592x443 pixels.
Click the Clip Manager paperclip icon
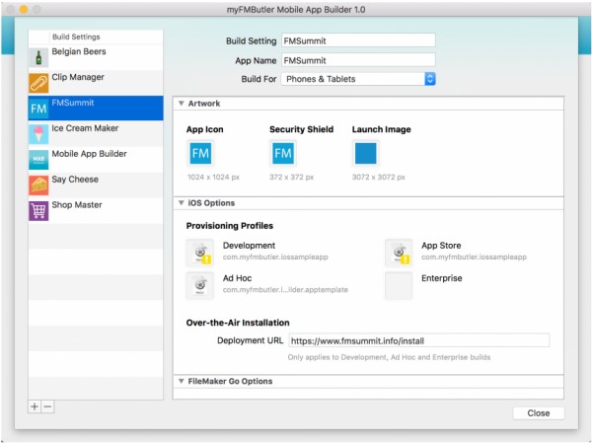coord(38,83)
